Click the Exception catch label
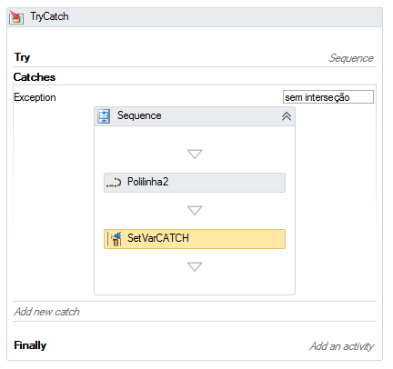 35,97
